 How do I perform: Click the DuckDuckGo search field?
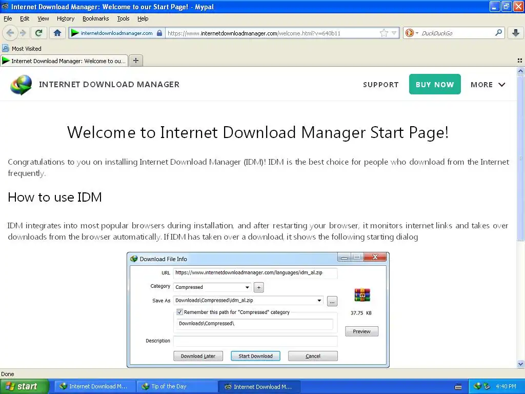point(456,33)
